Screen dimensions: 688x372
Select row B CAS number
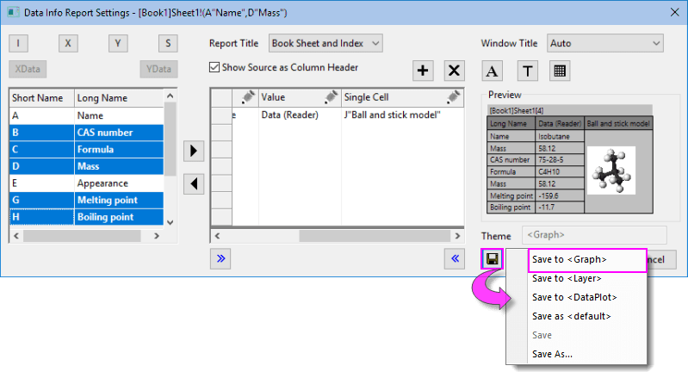pos(86,133)
